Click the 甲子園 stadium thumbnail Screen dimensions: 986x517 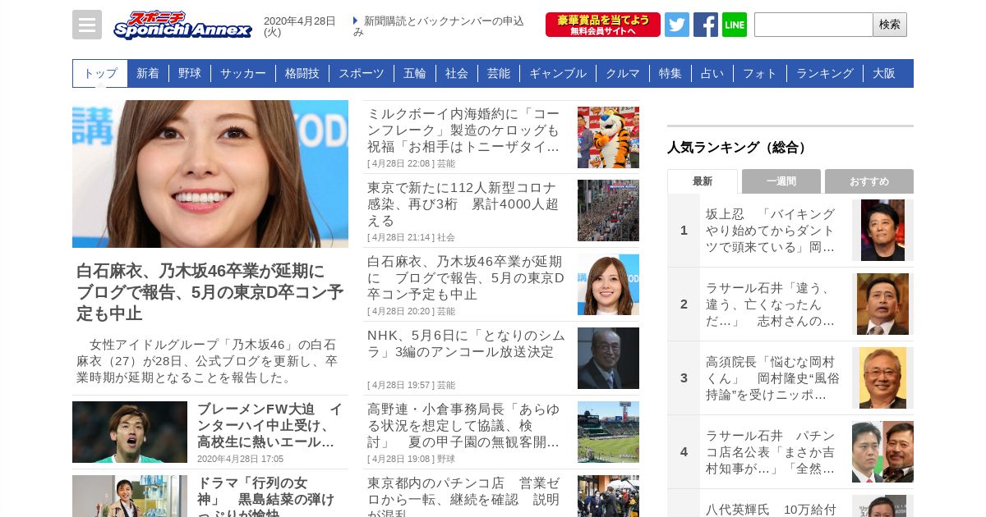(608, 432)
